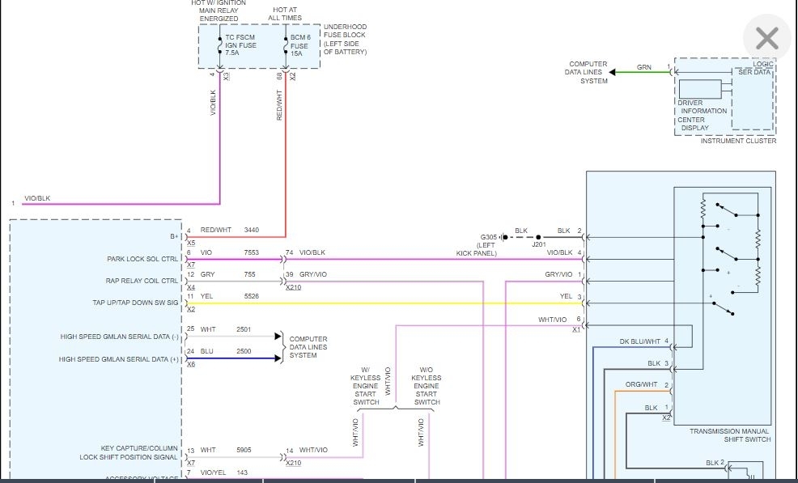798x483 pixels.
Task: Select the RAP RELAY COIL CTRL label
Action: click(x=142, y=281)
